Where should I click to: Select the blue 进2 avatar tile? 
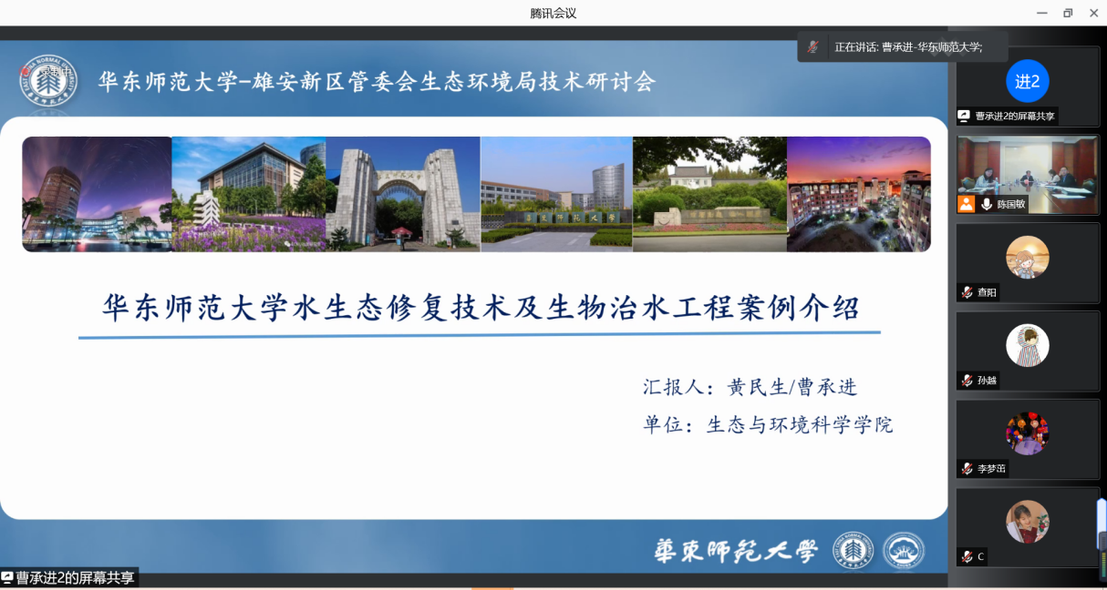1028,81
